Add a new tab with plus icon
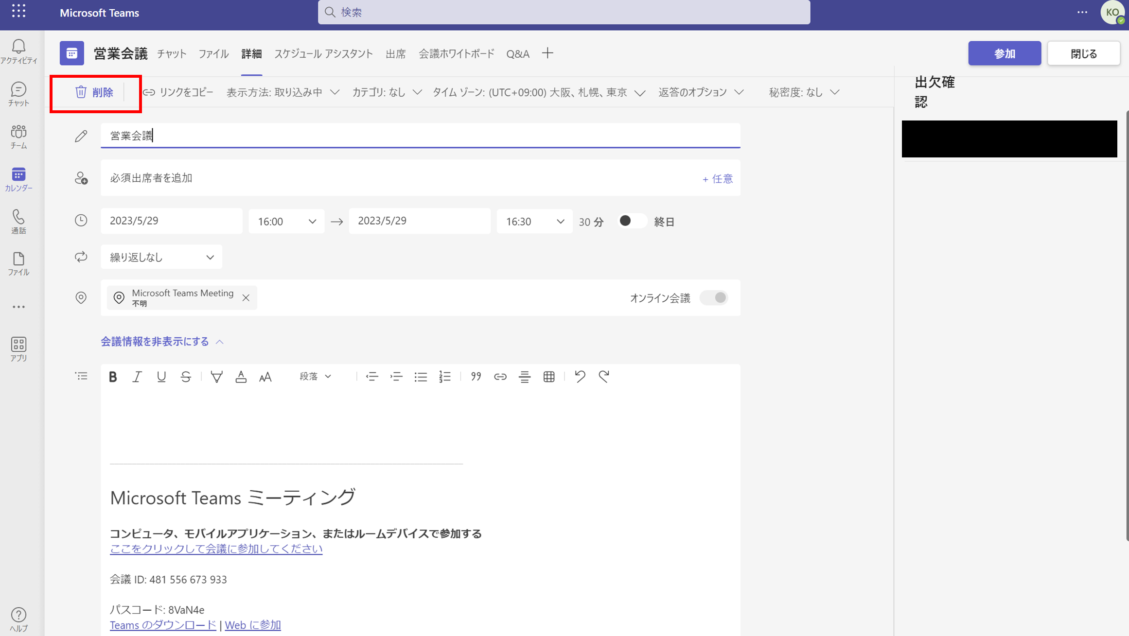This screenshot has height=636, width=1129. (547, 53)
